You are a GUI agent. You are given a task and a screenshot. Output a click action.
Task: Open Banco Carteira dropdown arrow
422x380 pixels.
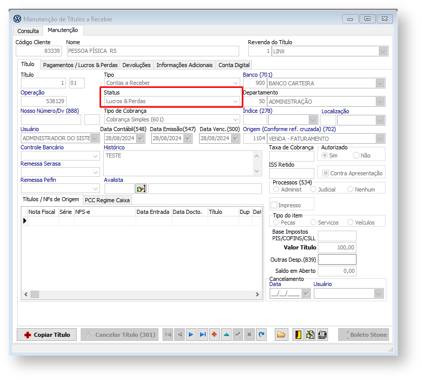[x=380, y=83]
